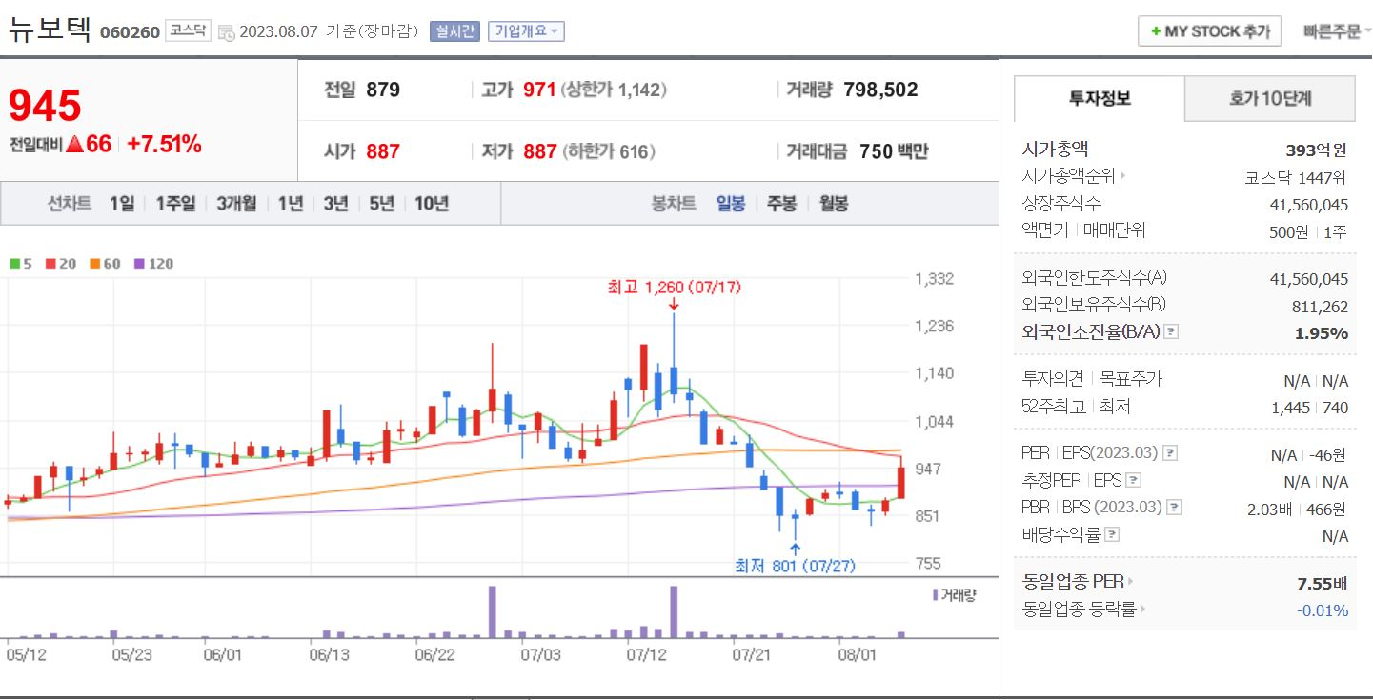Click the 거래대금 value 750 백만
The height and width of the screenshot is (700, 1373).
(893, 151)
